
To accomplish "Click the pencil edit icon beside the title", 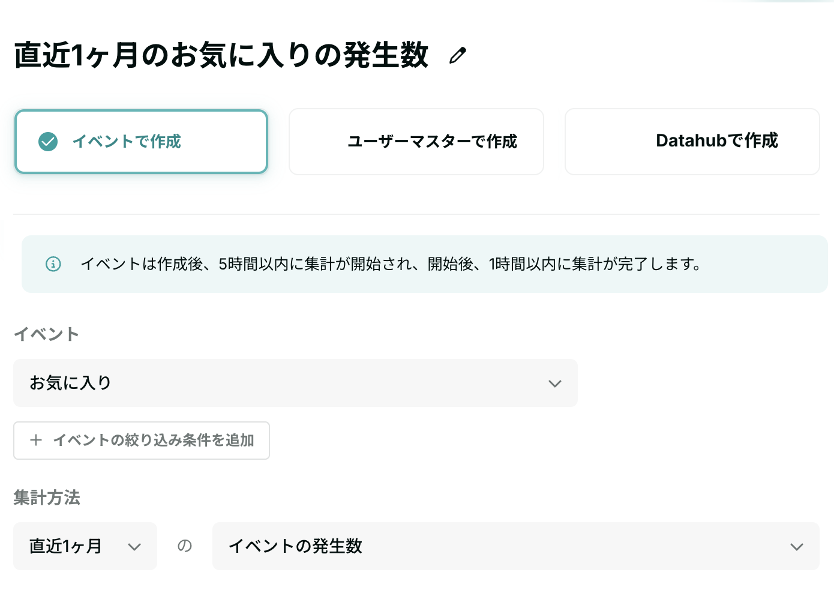I will click(458, 56).
